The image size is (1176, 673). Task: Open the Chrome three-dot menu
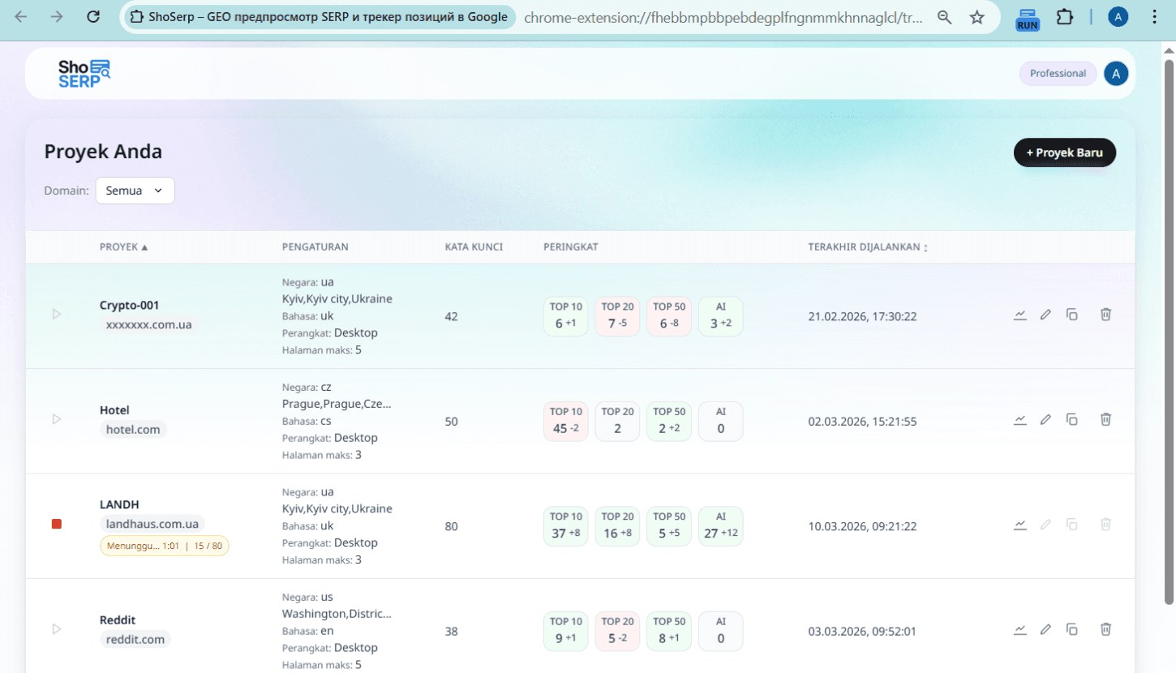(1155, 17)
